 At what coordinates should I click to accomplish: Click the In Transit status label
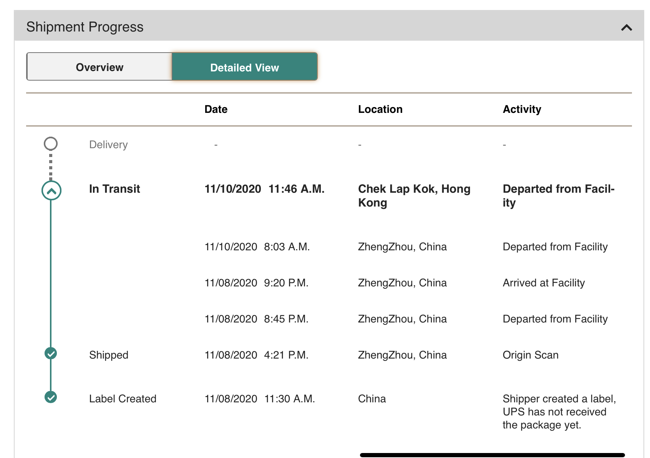114,189
